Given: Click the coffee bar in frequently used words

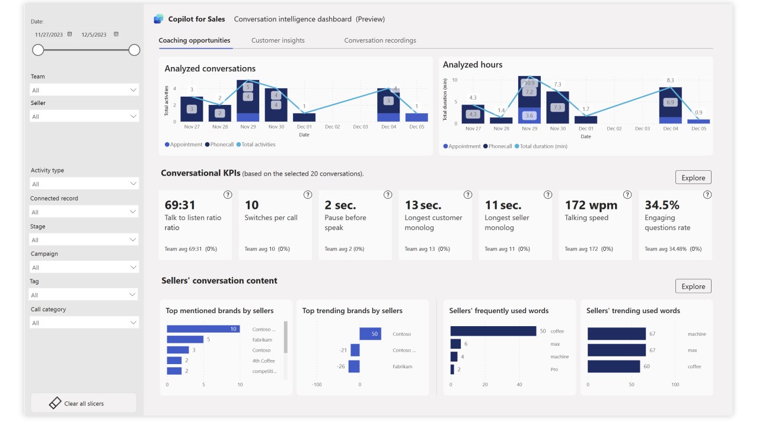Looking at the screenshot, I should [x=493, y=331].
